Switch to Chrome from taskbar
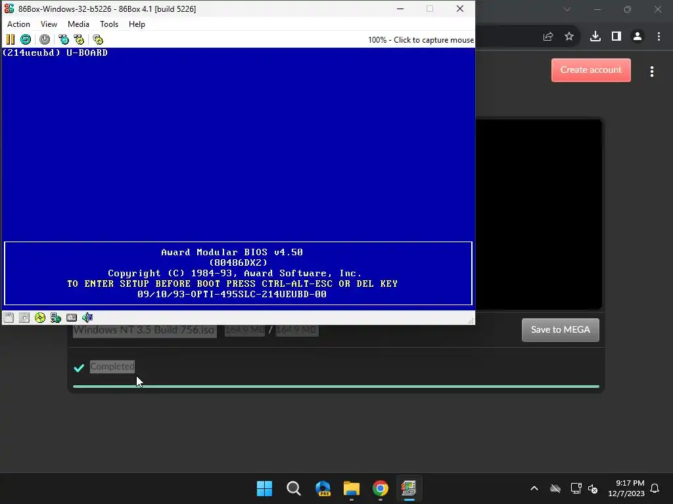 click(381, 488)
